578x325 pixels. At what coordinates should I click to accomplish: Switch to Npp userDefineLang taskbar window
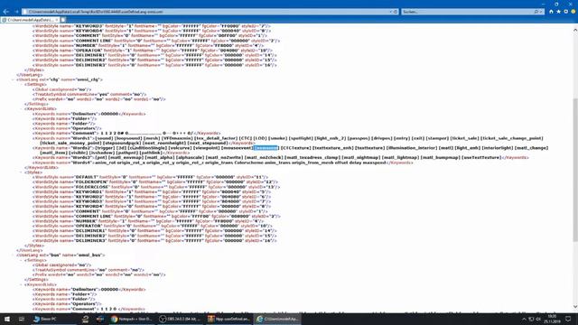pos(228,319)
